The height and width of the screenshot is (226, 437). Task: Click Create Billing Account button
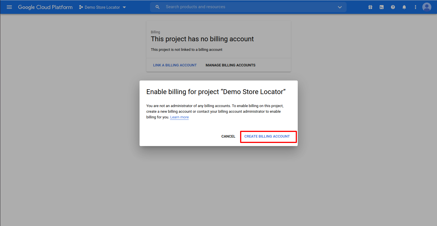pyautogui.click(x=267, y=136)
